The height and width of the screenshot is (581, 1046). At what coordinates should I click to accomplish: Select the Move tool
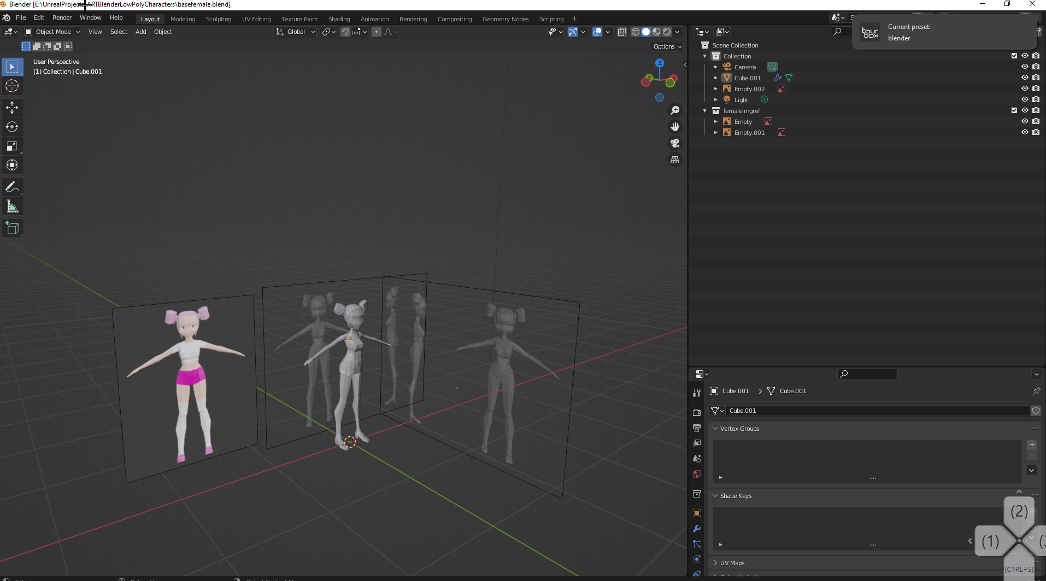11,108
